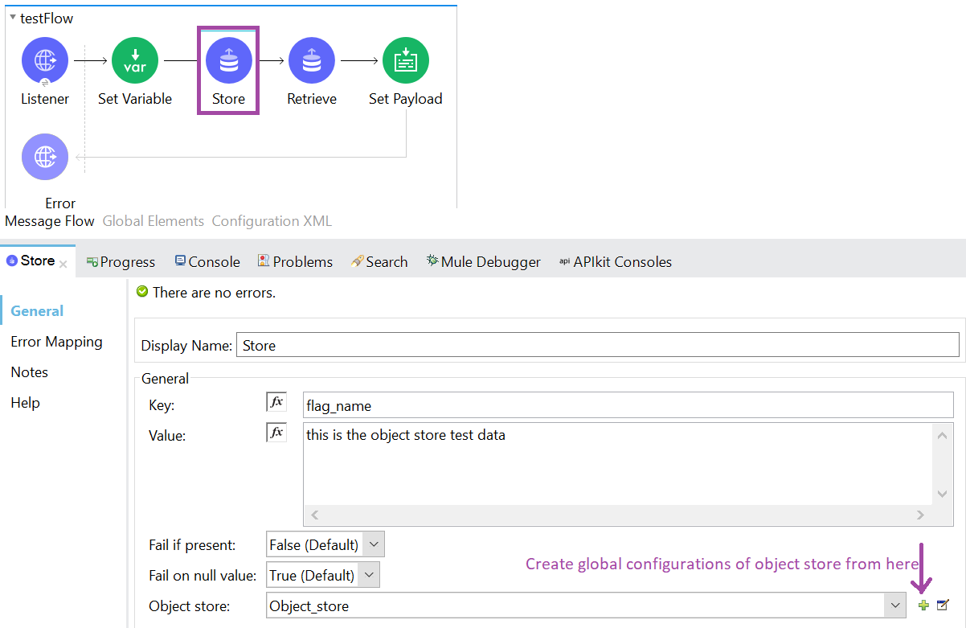Open the Error Mapping section
Image resolution: width=966 pixels, height=628 pixels.
click(x=56, y=342)
